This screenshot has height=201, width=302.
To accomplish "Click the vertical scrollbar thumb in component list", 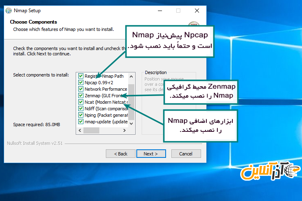I will click(131, 102).
